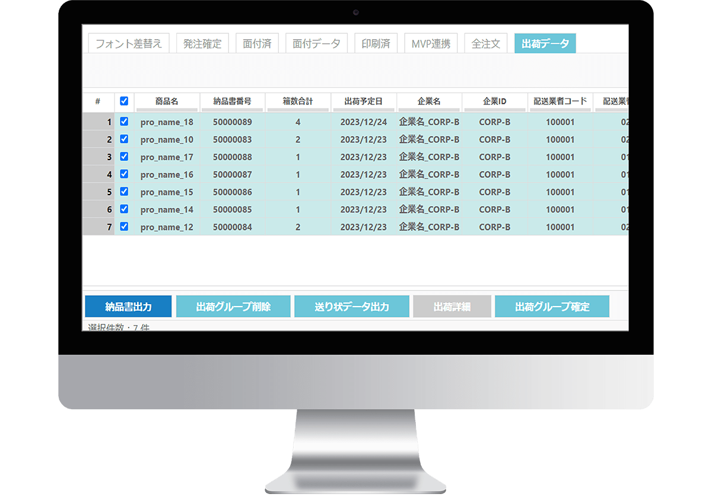Open the 全注文 tab

485,43
